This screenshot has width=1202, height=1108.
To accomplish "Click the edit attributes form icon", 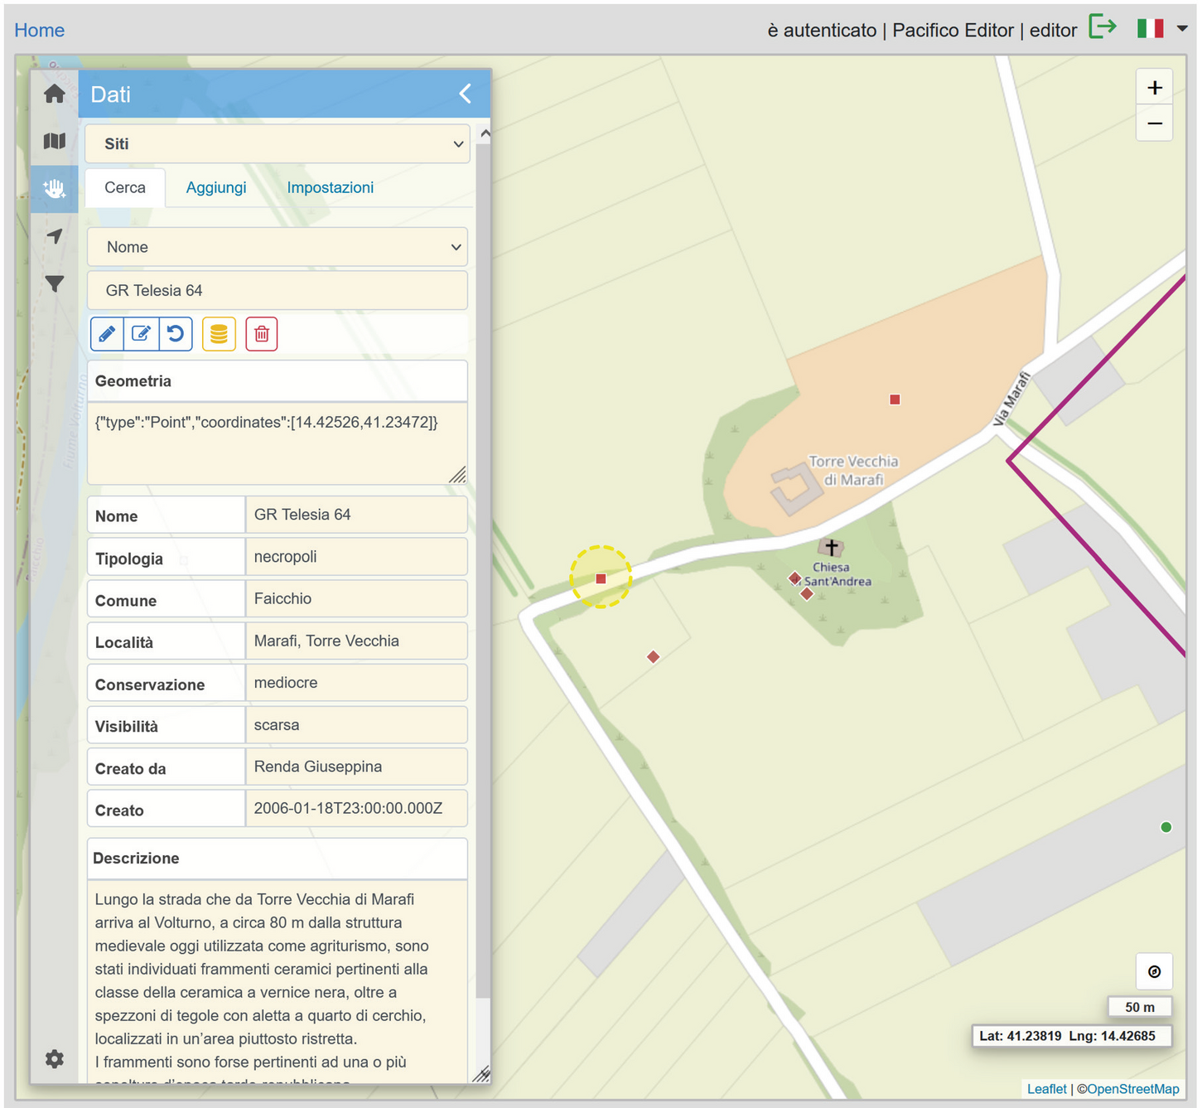I will tap(142, 334).
